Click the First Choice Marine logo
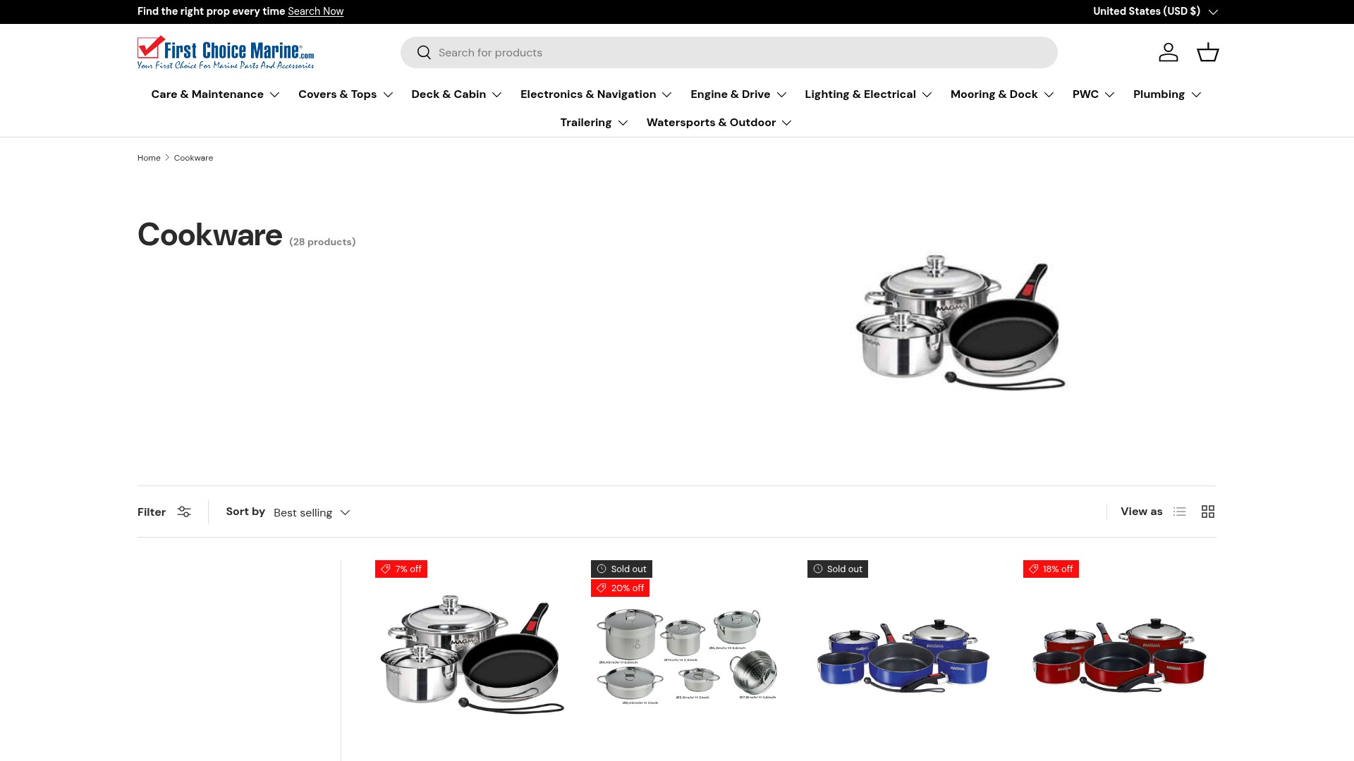 click(226, 53)
